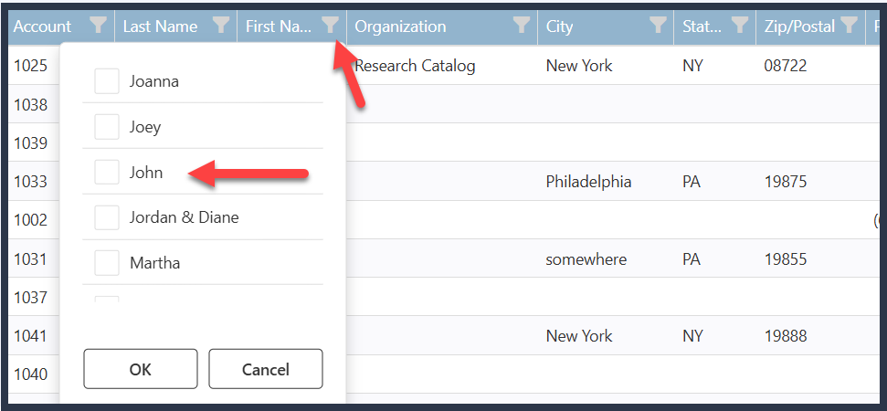Select row with zip 19888
887x411 pixels.
[448, 336]
